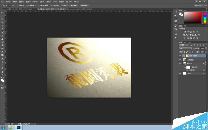Open the Zoom tool preset picker arrow
This screenshot has height=130, width=208.
coord(6,5)
